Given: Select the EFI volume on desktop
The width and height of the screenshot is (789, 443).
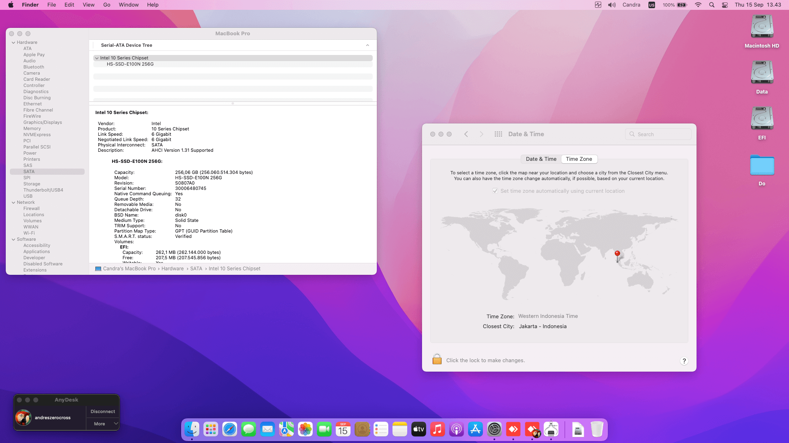Looking at the screenshot, I should pyautogui.click(x=762, y=119).
